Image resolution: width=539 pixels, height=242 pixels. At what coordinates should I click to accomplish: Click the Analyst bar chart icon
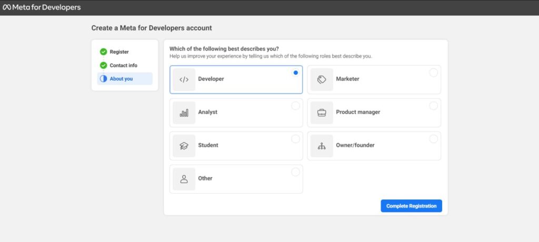click(x=184, y=113)
